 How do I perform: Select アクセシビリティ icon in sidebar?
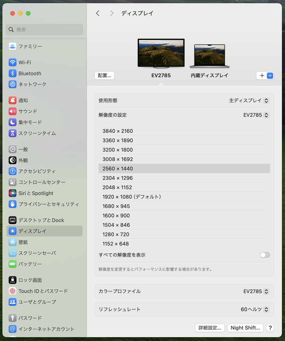click(x=13, y=171)
